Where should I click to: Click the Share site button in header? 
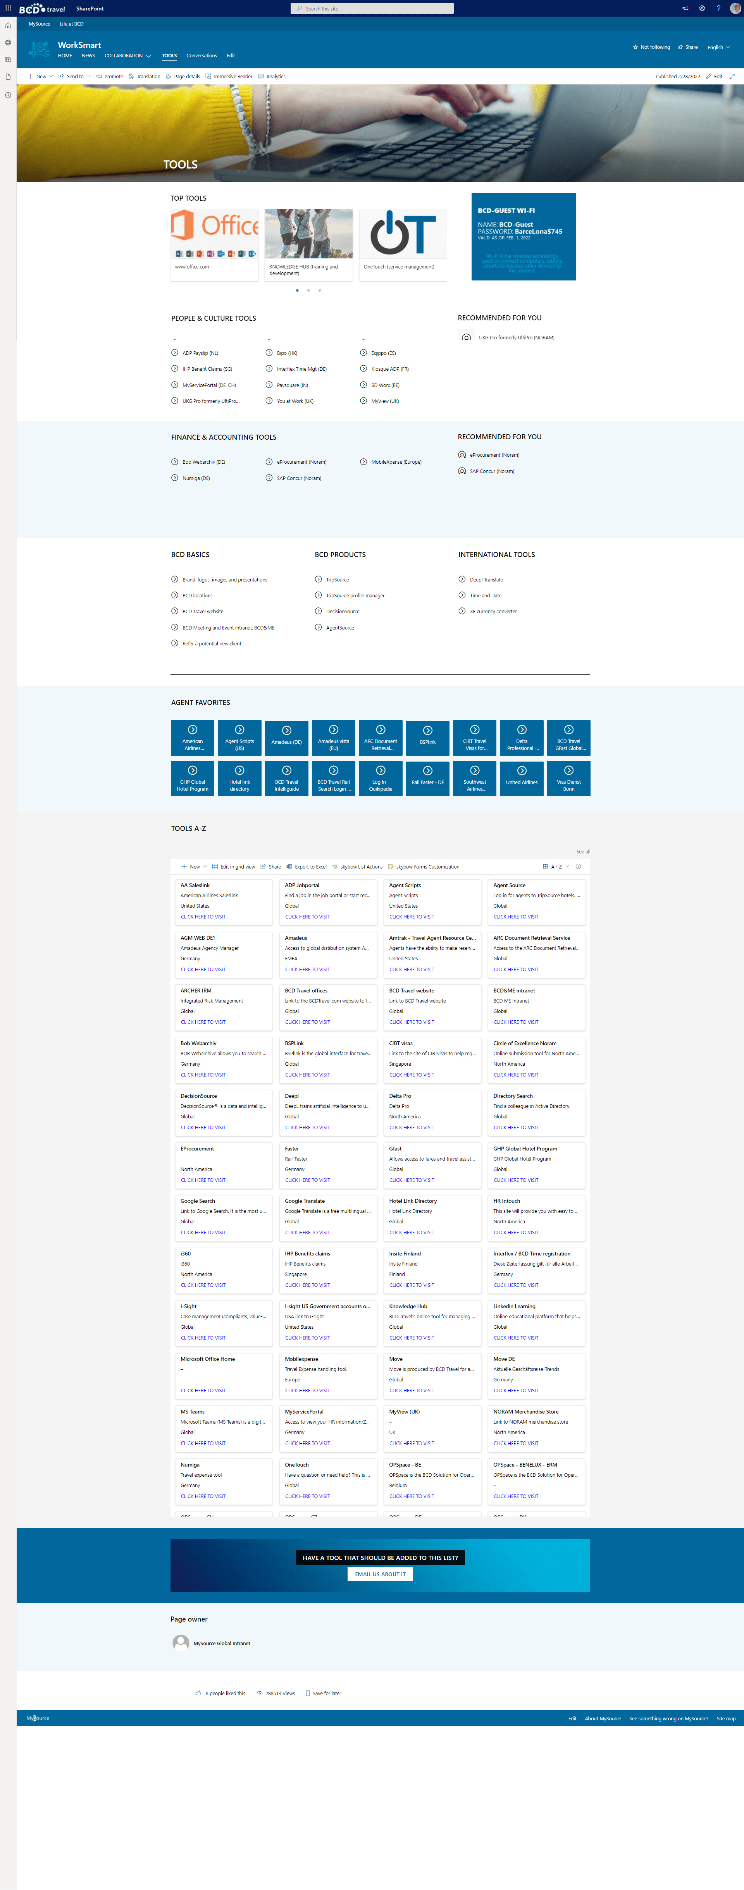click(x=687, y=47)
